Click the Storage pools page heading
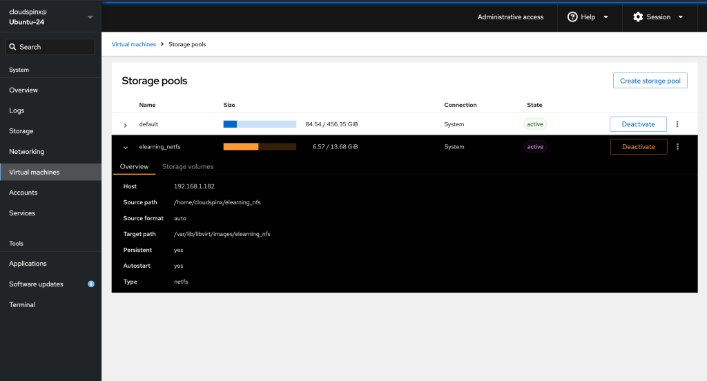The width and height of the screenshot is (707, 381). click(x=154, y=81)
